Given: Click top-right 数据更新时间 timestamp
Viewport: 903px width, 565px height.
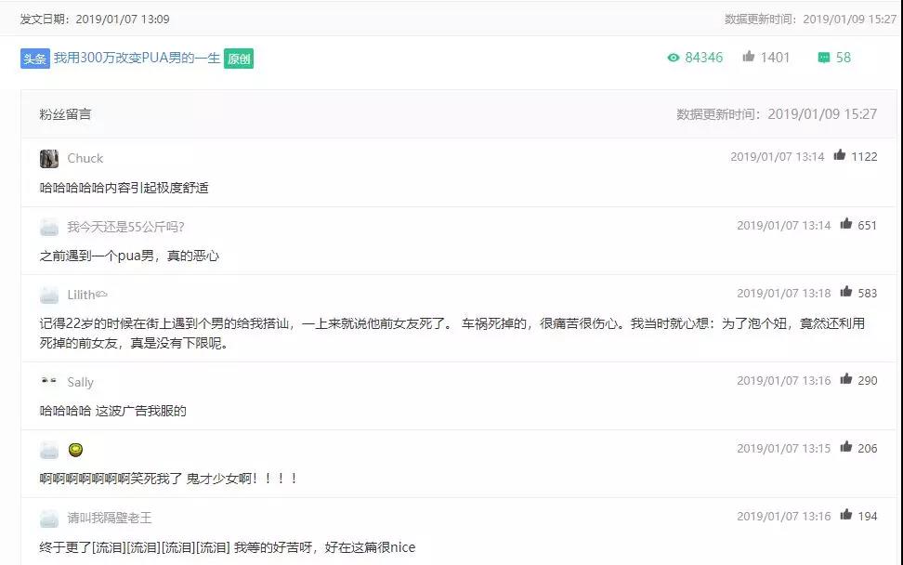Looking at the screenshot, I should click(810, 19).
